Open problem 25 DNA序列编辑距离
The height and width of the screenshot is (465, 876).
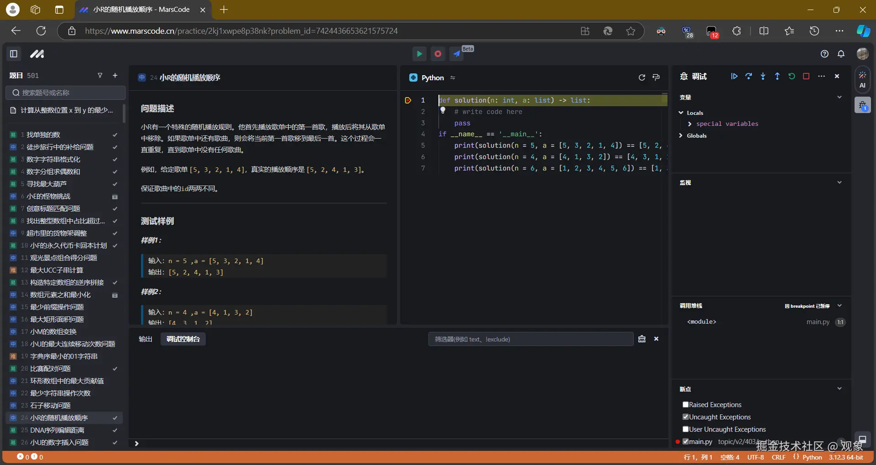pyautogui.click(x=57, y=430)
